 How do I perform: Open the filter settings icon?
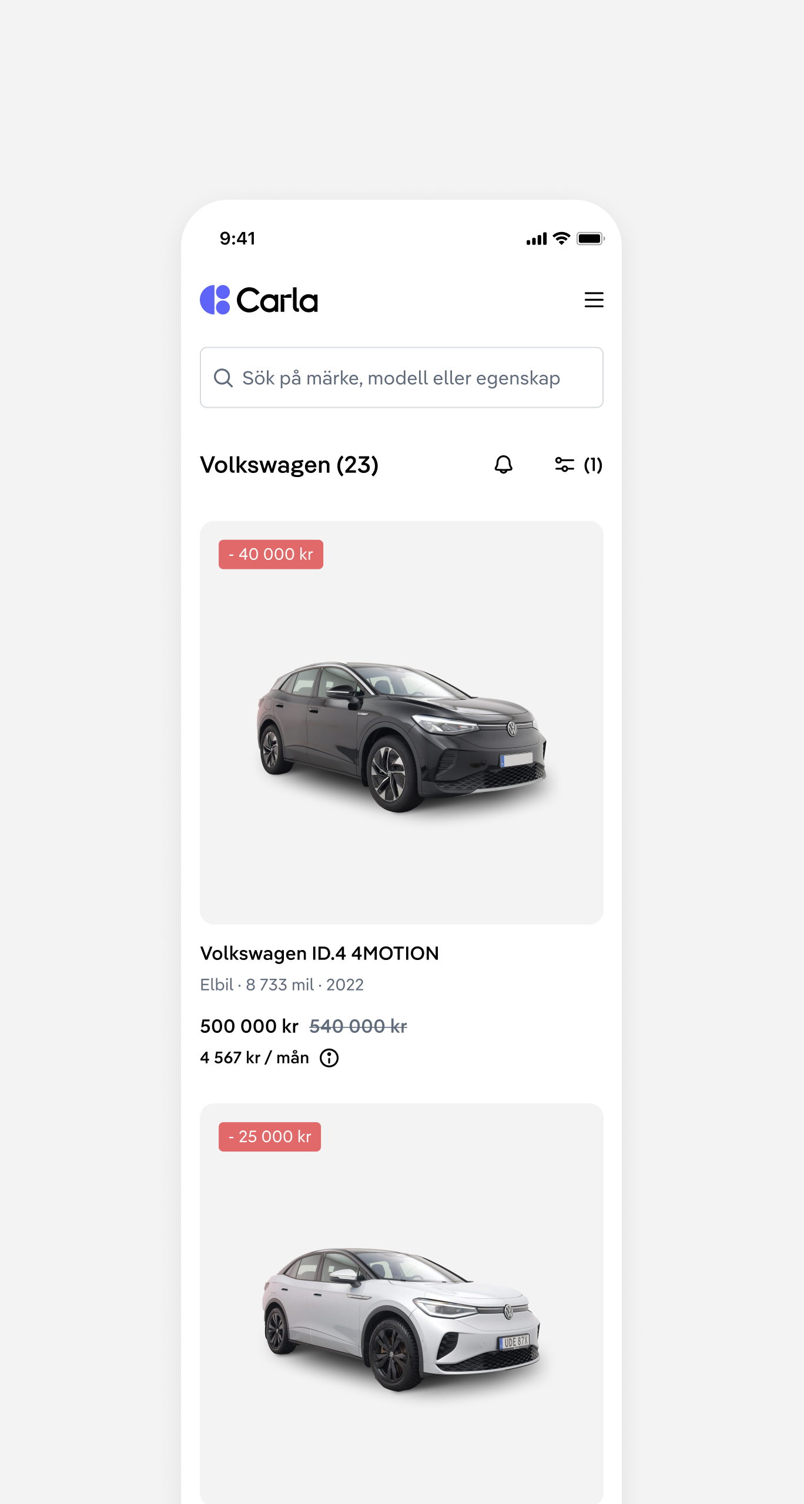pos(564,465)
